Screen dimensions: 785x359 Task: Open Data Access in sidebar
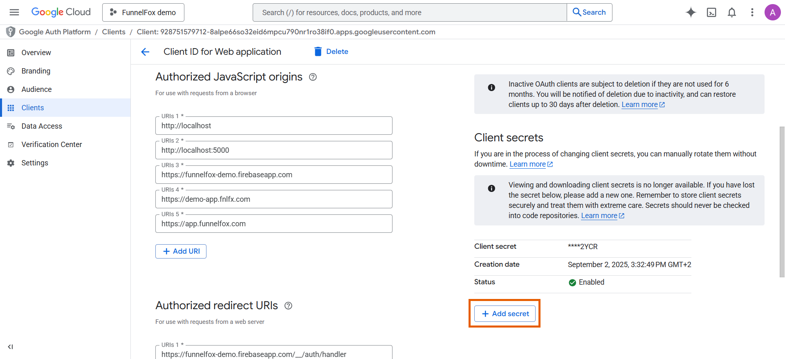point(65,126)
